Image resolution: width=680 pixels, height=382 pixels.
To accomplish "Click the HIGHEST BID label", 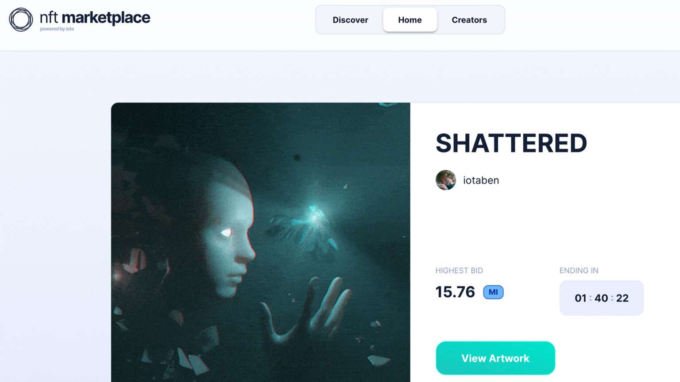I will [x=459, y=271].
